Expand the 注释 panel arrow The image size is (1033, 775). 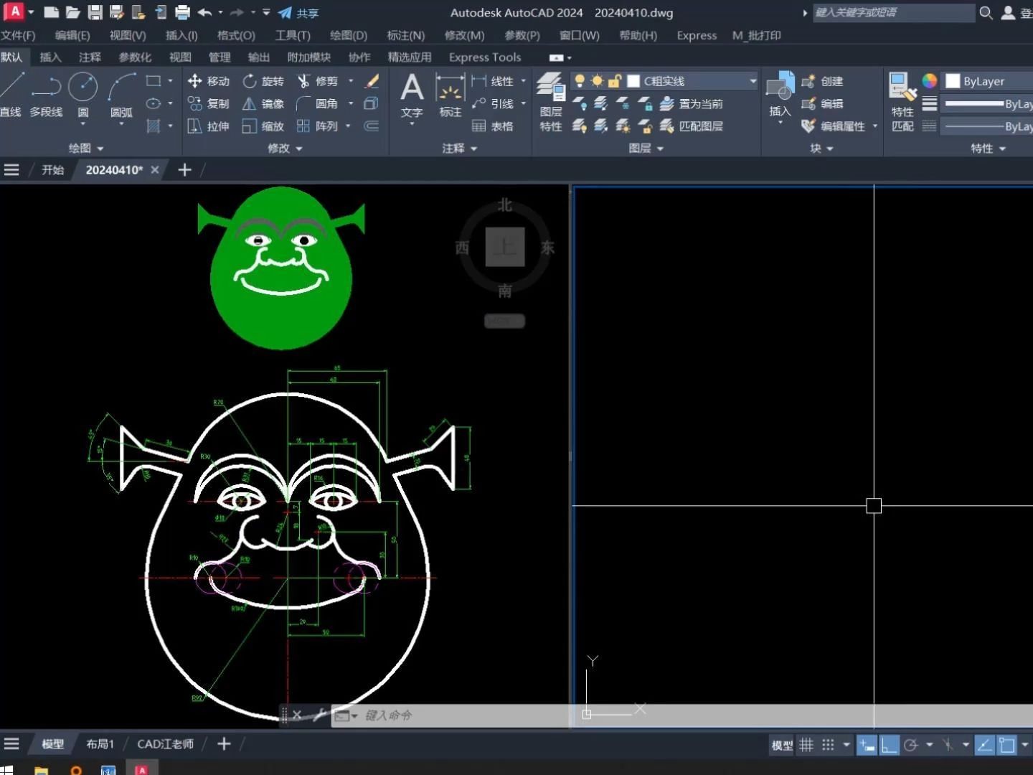point(473,149)
